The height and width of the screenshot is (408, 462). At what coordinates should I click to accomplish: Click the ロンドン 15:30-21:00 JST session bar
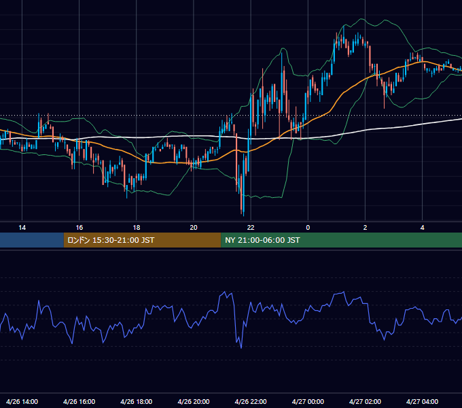[x=142, y=240]
